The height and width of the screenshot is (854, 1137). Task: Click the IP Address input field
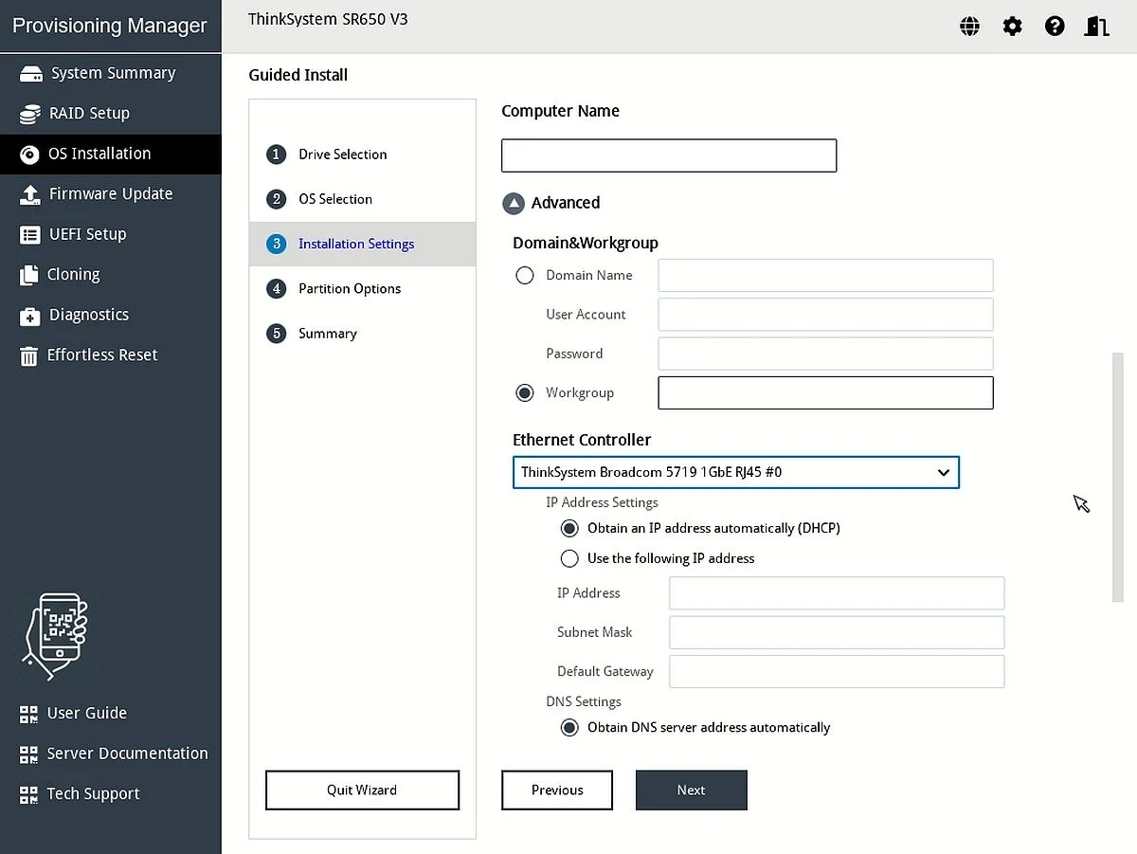837,593
